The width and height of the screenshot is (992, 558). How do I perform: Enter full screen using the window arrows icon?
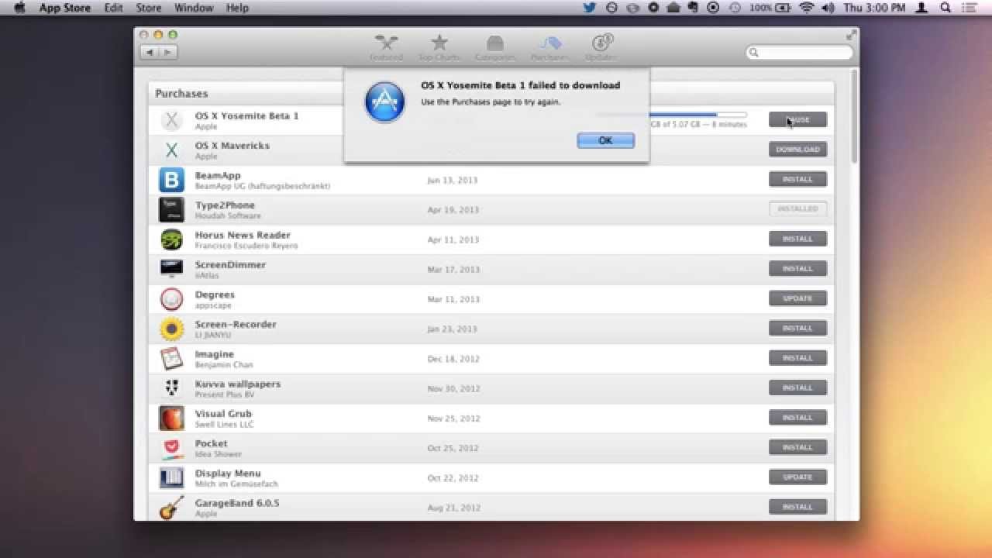tap(851, 35)
